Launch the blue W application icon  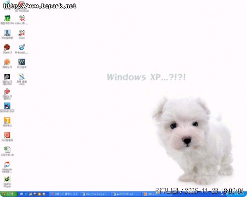[22, 62]
